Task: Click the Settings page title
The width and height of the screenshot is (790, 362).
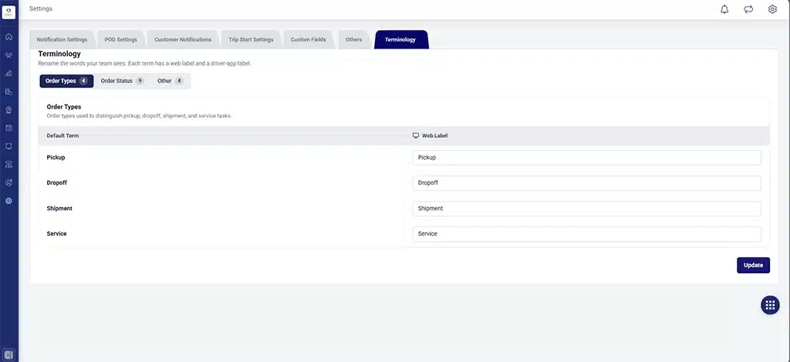Action: [41, 8]
